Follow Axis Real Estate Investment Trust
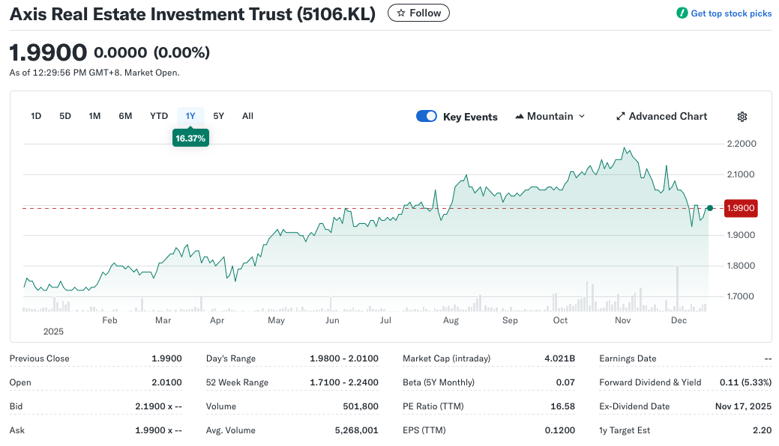Image resolution: width=779 pixels, height=446 pixels. (x=419, y=13)
